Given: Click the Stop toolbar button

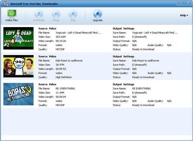Looking at the screenshot, I should point(73,16).
